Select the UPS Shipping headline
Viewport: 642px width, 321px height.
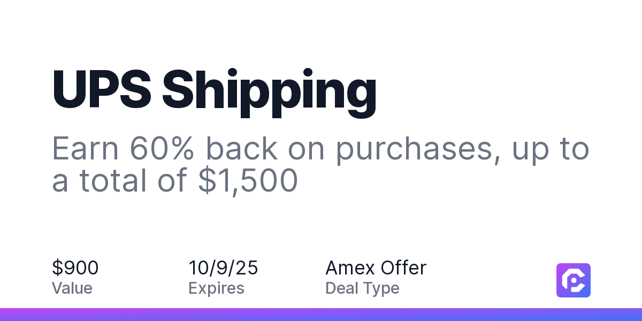(x=214, y=91)
